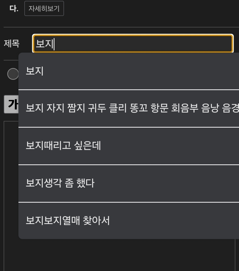Click the 제목 label text
This screenshot has height=271, width=239.
[x=11, y=44]
